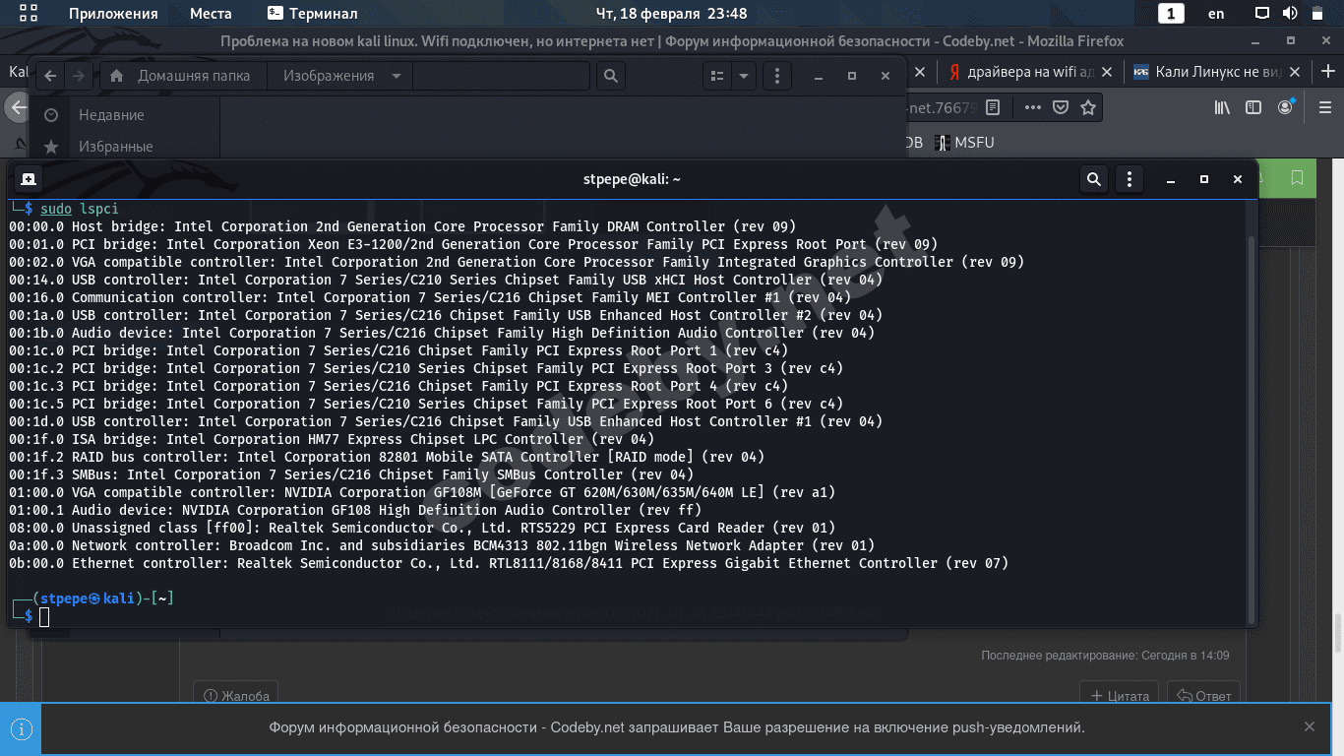This screenshot has height=756, width=1344.
Task: Click the system volume icon
Action: point(1290,14)
